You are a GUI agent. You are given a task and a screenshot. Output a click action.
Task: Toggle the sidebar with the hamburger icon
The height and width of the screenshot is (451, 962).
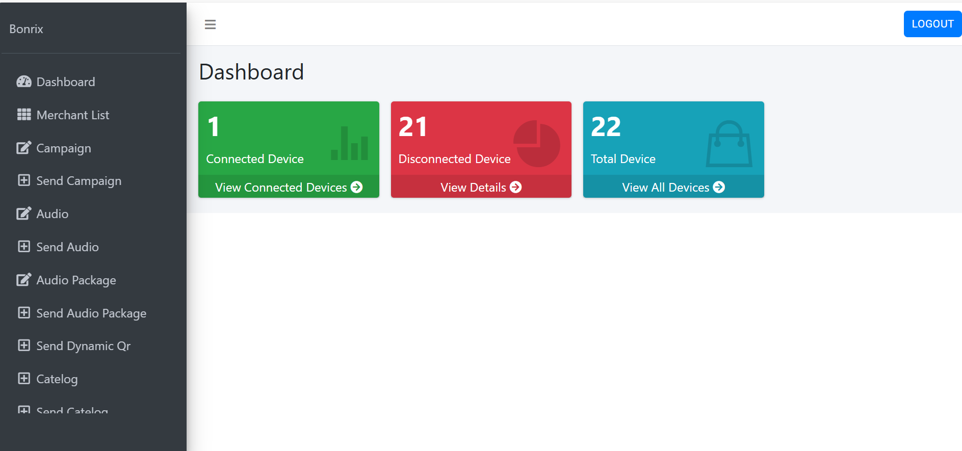(210, 24)
